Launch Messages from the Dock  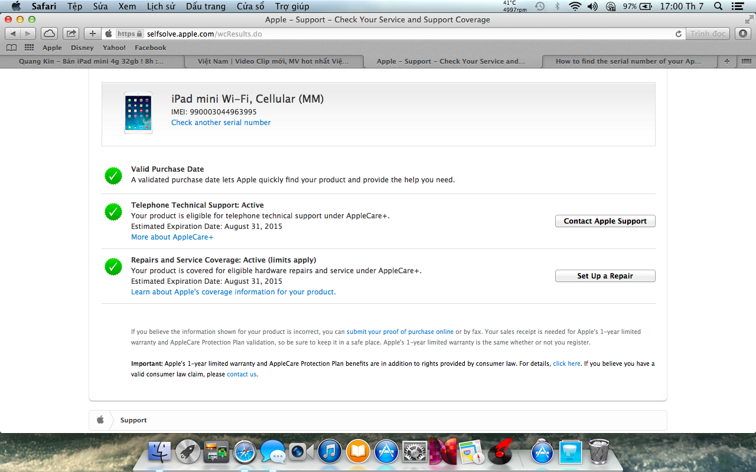point(273,452)
